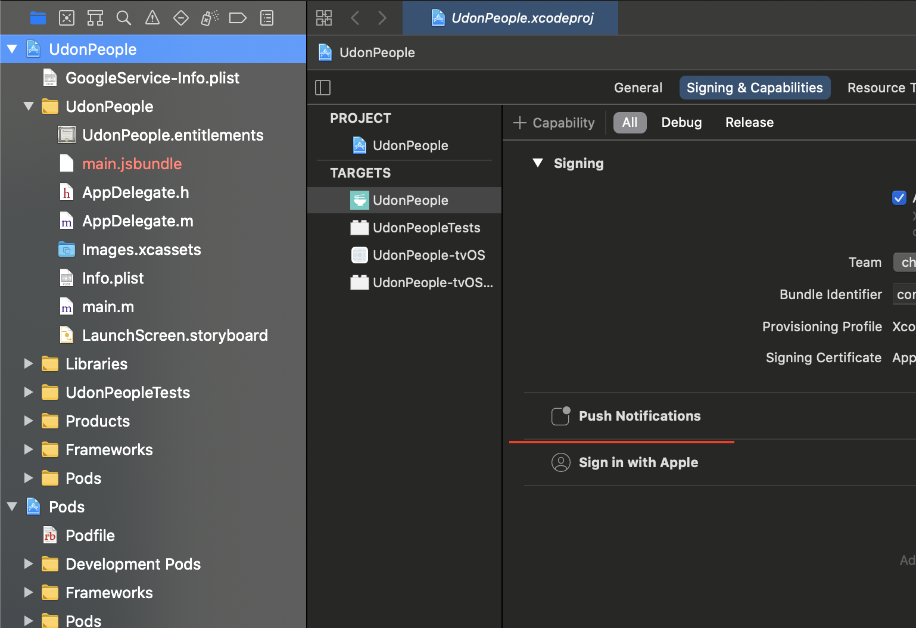Switch to Signing & Capabilities tab
The image size is (916, 628).
755,88
